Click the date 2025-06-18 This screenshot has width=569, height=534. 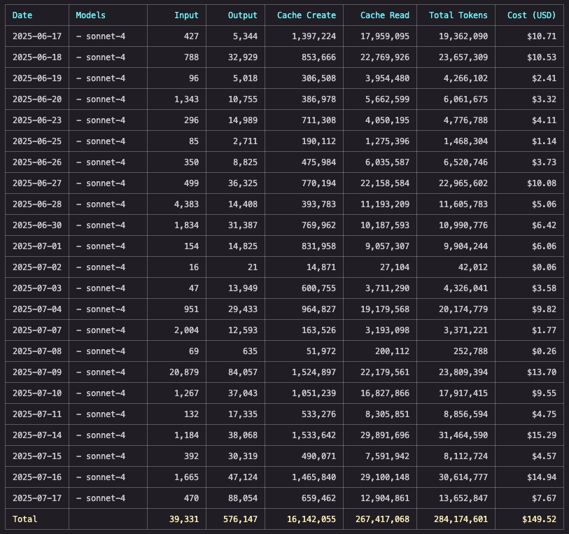tap(37, 57)
